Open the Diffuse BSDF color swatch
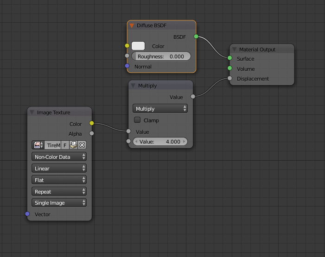 [138, 46]
